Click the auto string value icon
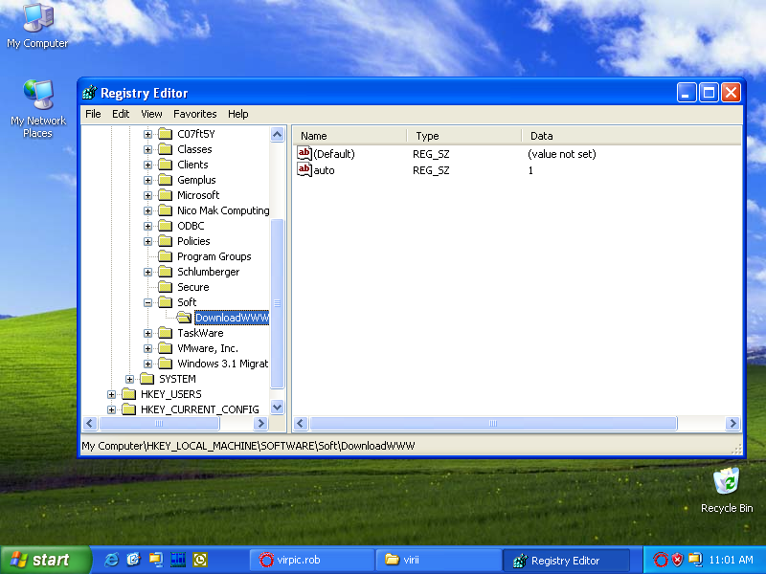Viewport: 766px width, 574px height. click(x=304, y=170)
